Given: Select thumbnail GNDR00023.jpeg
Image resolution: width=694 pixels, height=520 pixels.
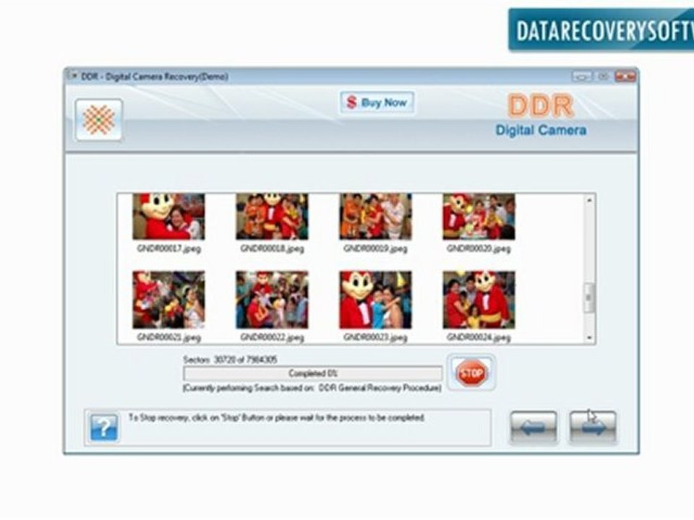Looking at the screenshot, I should point(375,300).
